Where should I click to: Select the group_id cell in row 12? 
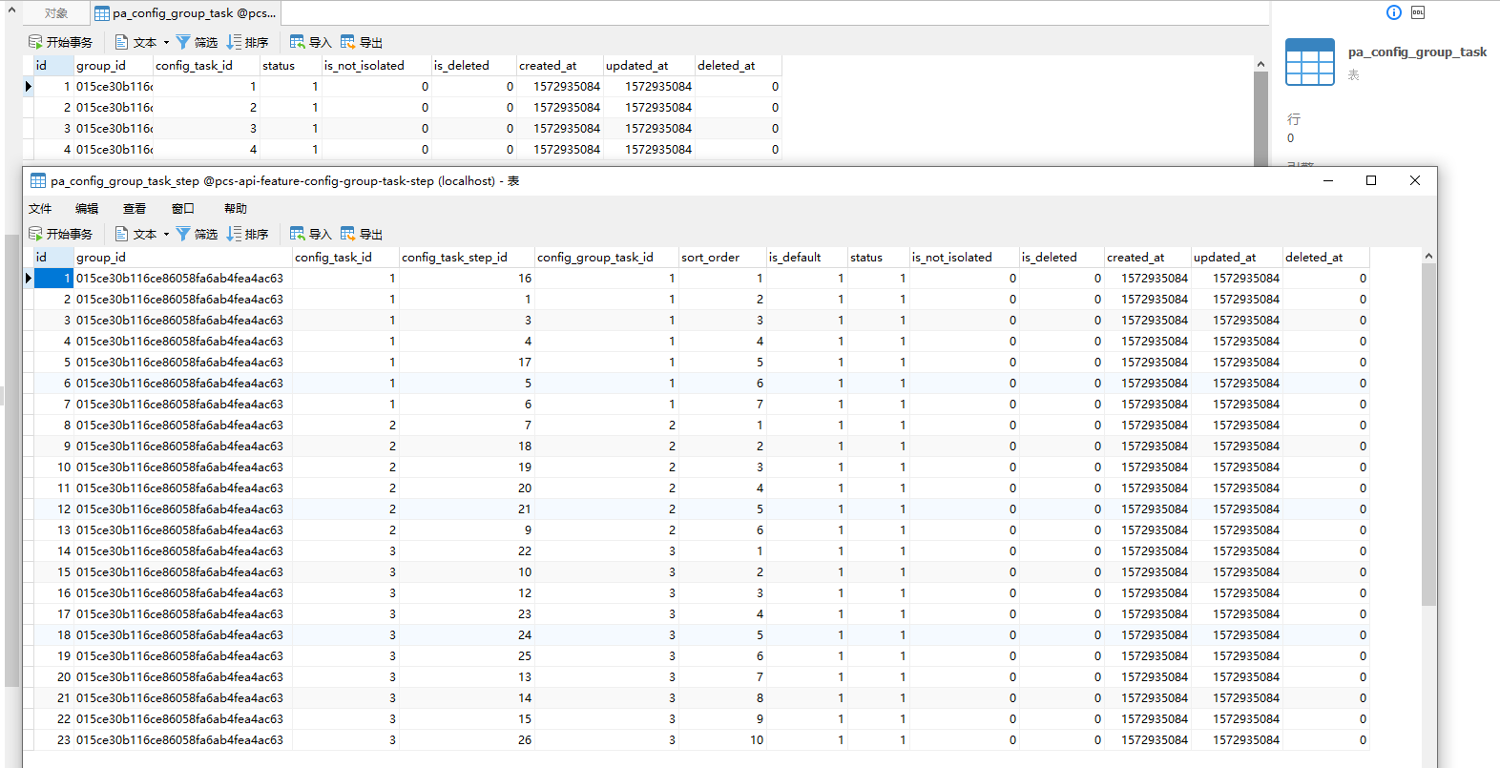point(180,509)
